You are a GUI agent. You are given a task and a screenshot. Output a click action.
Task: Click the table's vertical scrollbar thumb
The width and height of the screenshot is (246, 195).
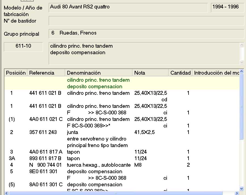coord(241,106)
